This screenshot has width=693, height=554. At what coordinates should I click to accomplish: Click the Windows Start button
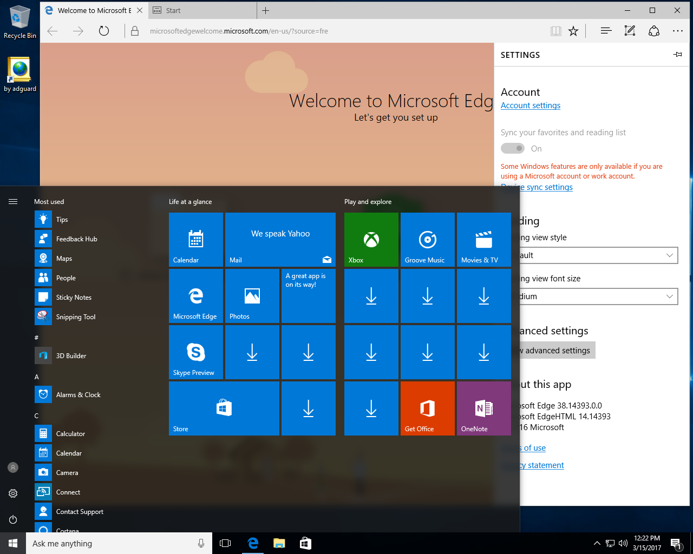[x=13, y=544]
